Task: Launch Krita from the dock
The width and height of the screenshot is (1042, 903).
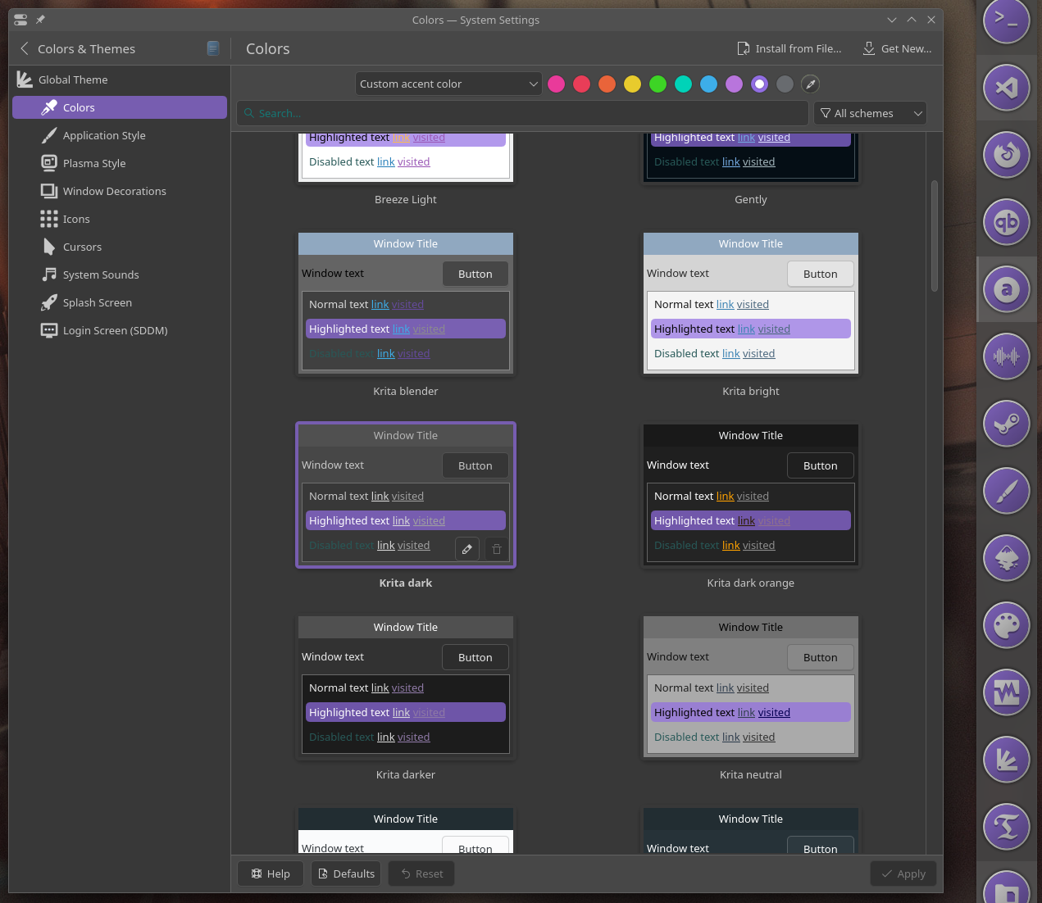Action: (1006, 491)
